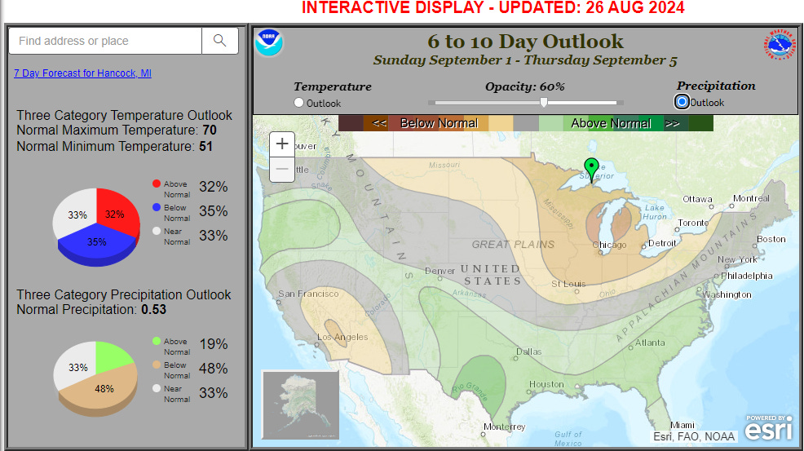This screenshot has width=804, height=451.
Task: Click the New York label on map
Action: tap(737, 259)
